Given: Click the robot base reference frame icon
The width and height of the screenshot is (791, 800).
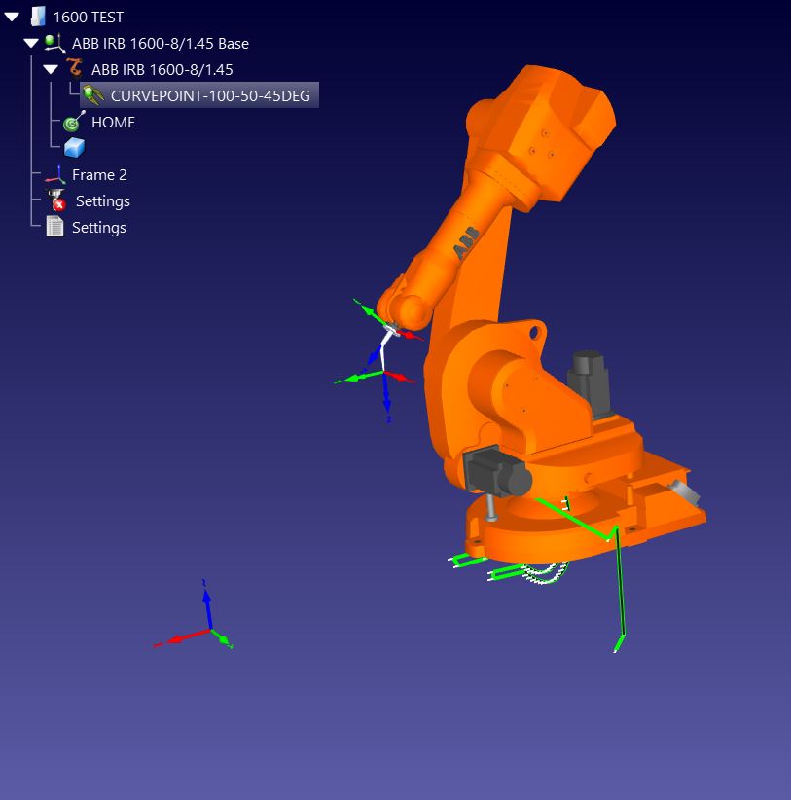Looking at the screenshot, I should 55,43.
